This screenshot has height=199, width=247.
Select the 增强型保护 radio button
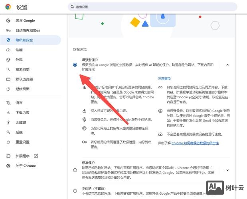(75, 65)
